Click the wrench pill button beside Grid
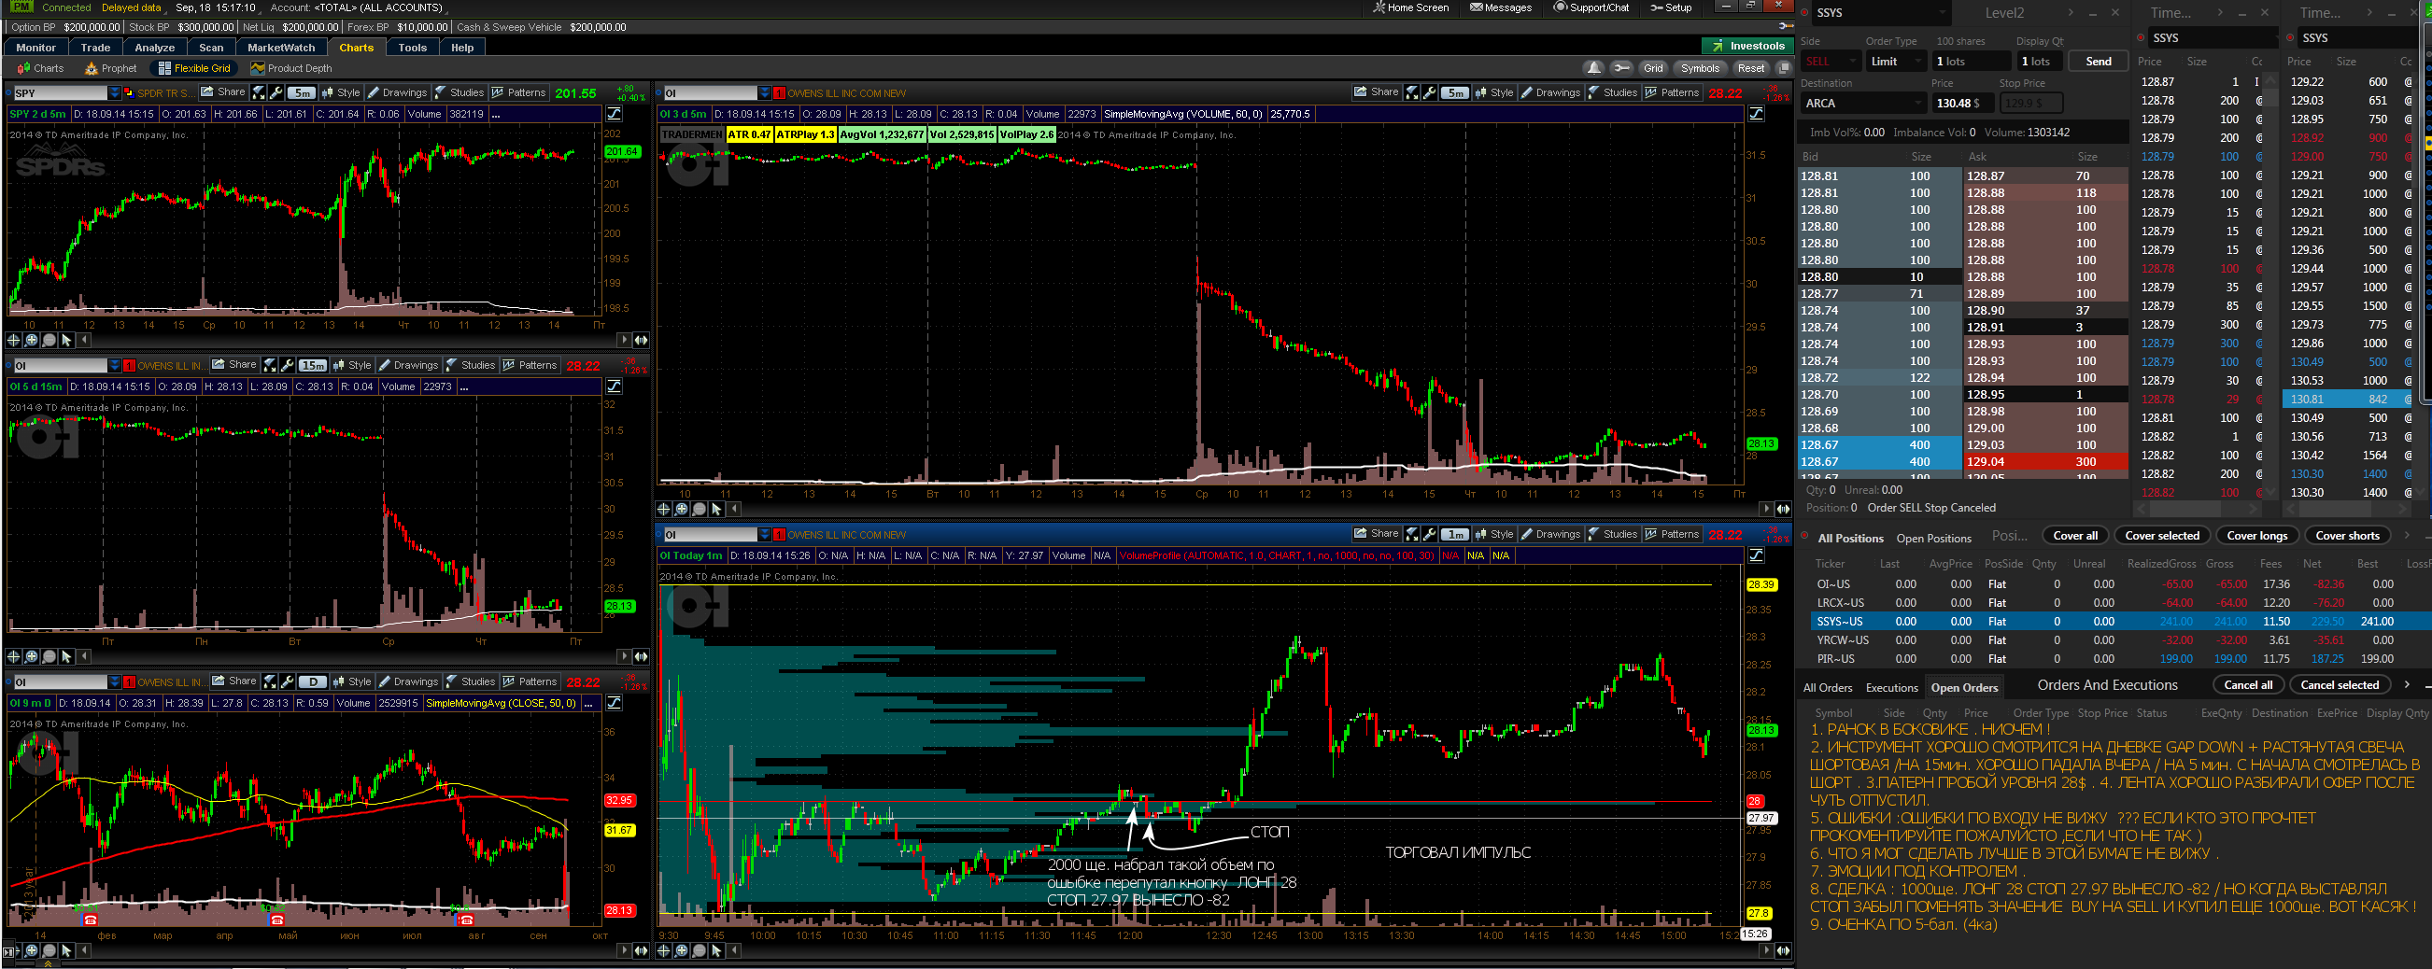The width and height of the screenshot is (2432, 969). 1622,68
